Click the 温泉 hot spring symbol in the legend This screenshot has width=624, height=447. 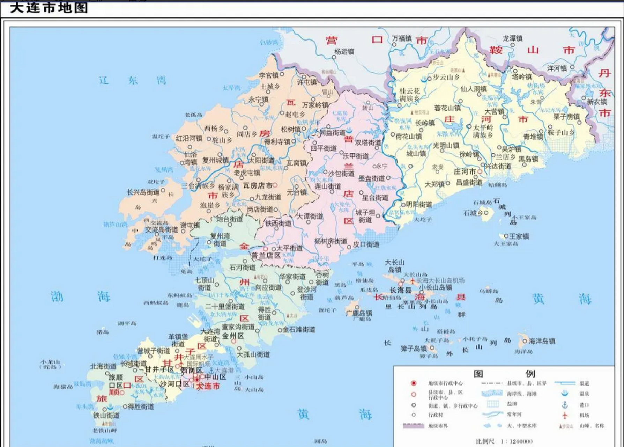pyautogui.click(x=564, y=394)
